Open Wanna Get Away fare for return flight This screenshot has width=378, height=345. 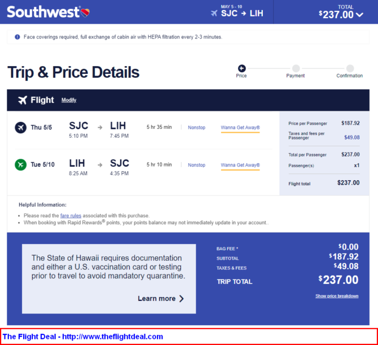(x=240, y=165)
